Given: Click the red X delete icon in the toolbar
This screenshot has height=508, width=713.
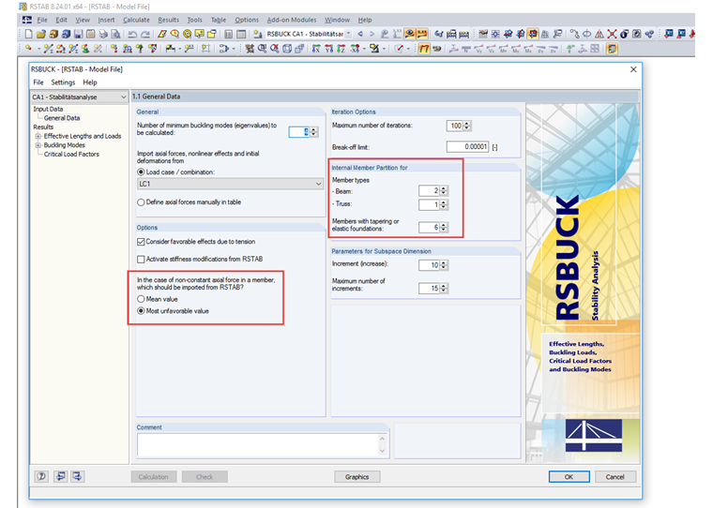Looking at the screenshot, I should 612,34.
